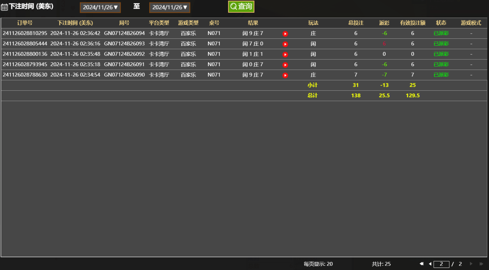This screenshot has height=270, width=489.
Task: Open the end date dropdown
Action: (x=170, y=7)
